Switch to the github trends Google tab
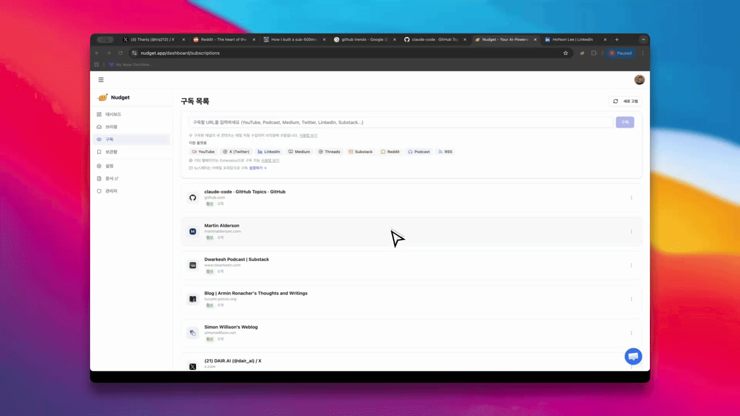The width and height of the screenshot is (740, 416). tap(364, 39)
